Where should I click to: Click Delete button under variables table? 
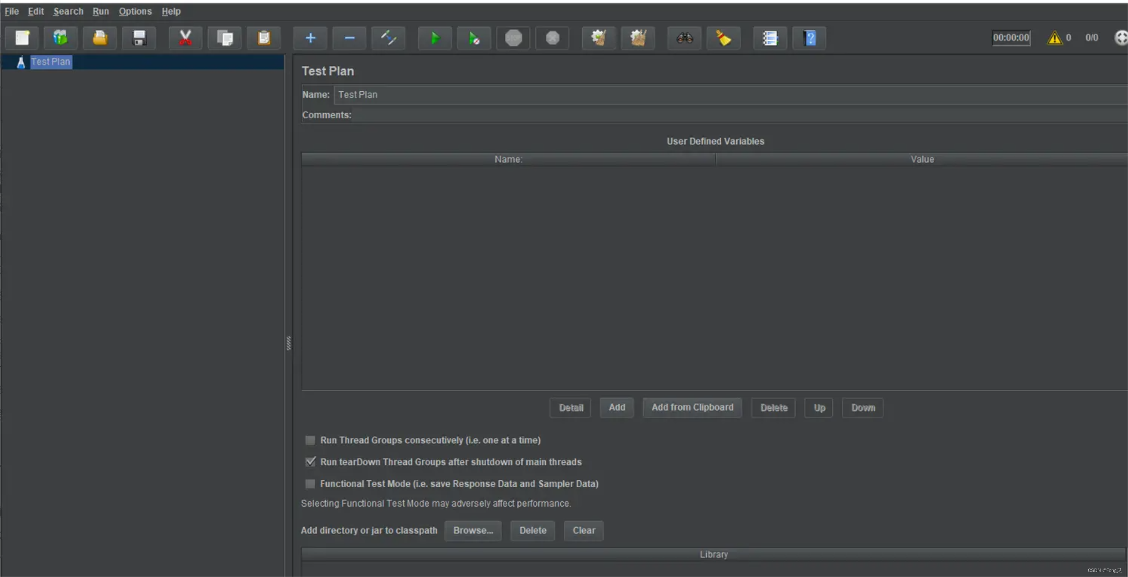(x=773, y=408)
